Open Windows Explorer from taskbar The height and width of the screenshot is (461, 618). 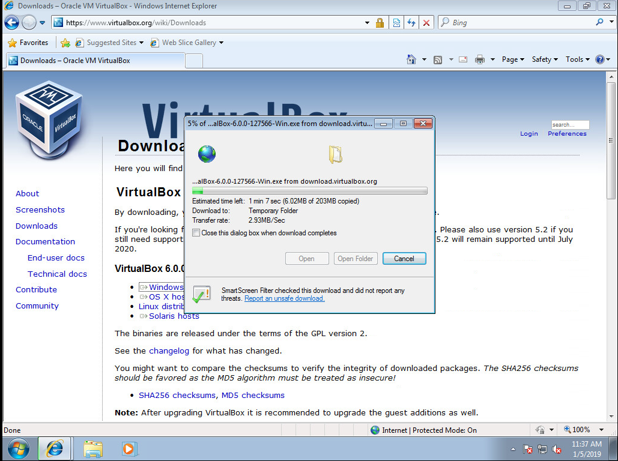[93, 449]
